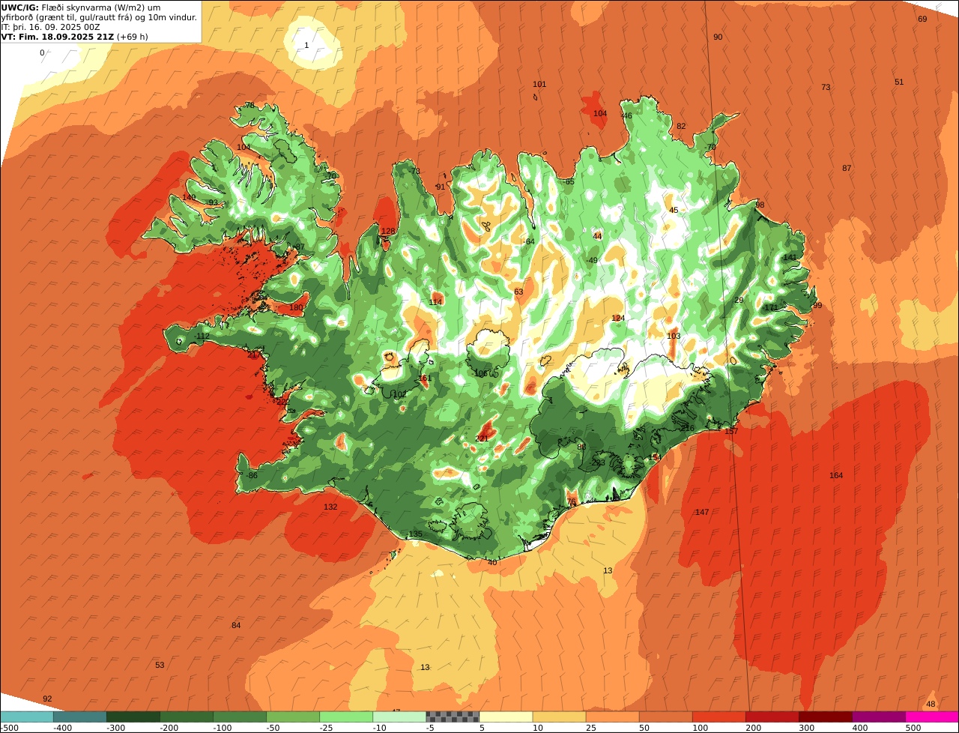Image resolution: width=959 pixels, height=733 pixels.
Task: Pick the magenta swatch right of 500
Action: [931, 717]
